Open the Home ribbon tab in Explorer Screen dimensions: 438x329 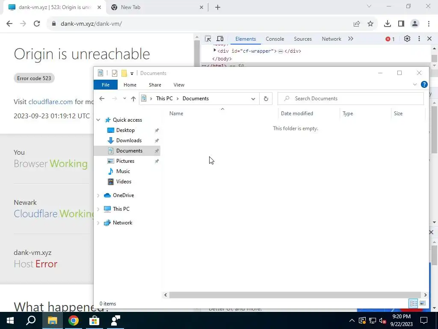[130, 85]
